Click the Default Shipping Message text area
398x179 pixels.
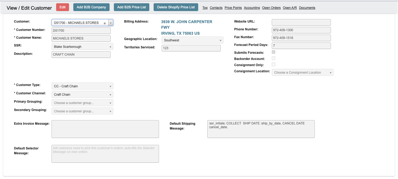coord(261,129)
